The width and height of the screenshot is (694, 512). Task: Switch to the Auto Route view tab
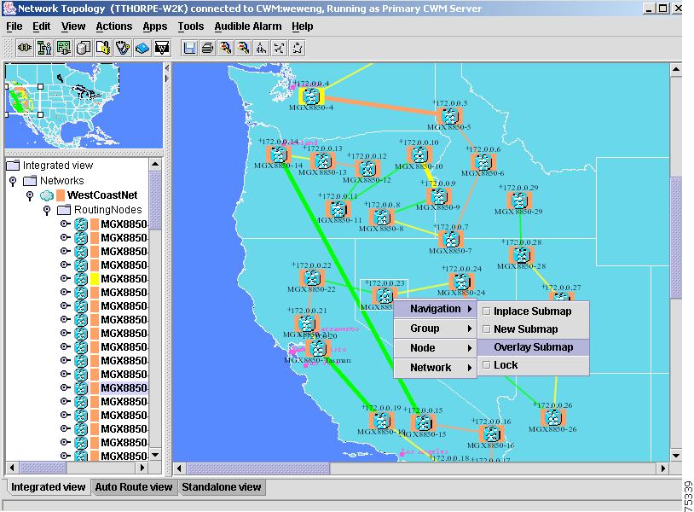134,486
